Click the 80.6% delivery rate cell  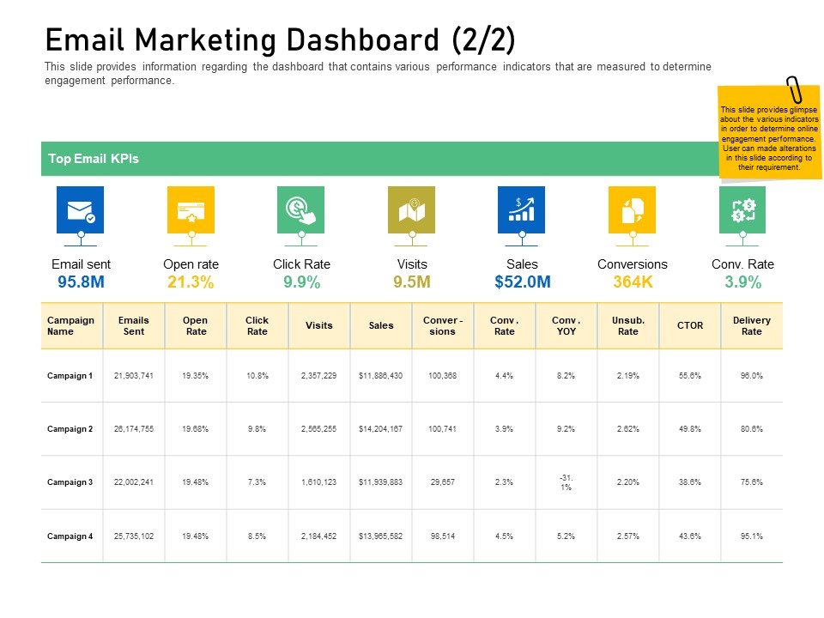752,429
